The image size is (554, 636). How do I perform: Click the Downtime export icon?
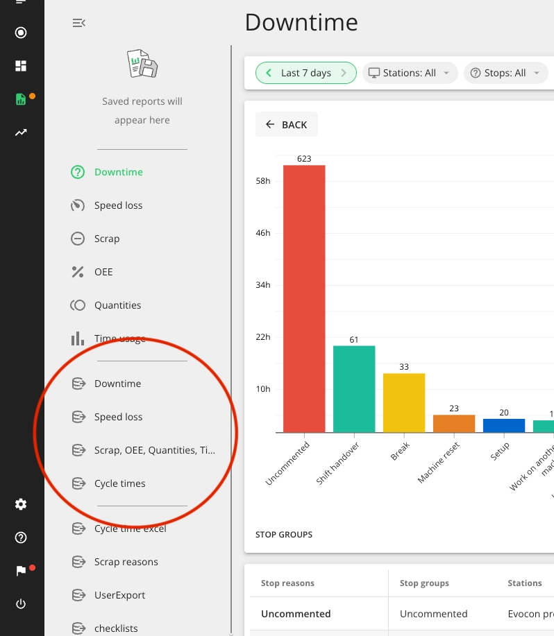[78, 384]
